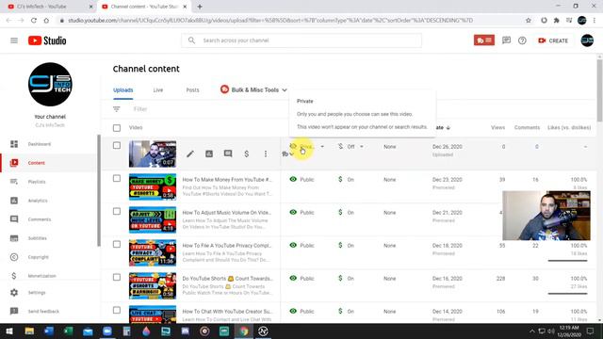Open Monetization dollar icon in sidebar
Screen dimensions: 603x339
point(14,276)
